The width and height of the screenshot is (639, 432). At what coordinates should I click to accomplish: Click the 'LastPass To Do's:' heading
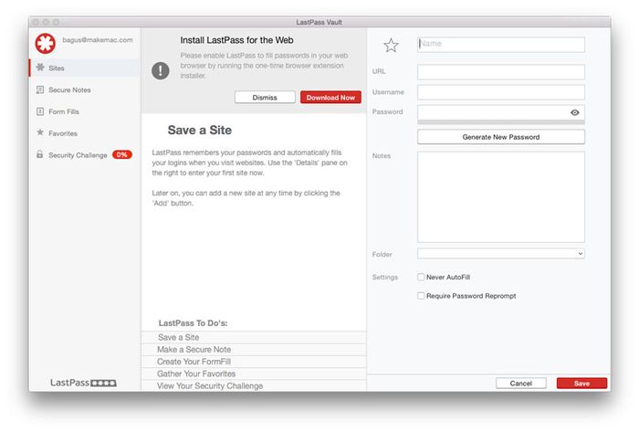tap(194, 323)
